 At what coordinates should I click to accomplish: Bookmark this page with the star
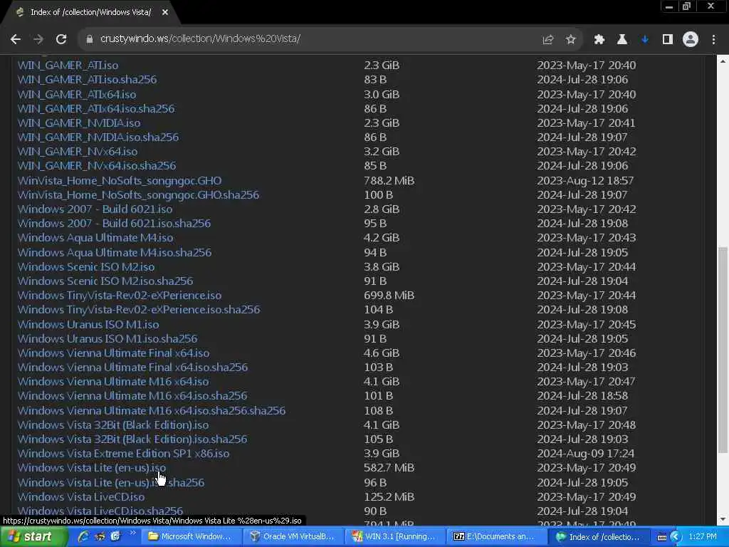click(571, 40)
